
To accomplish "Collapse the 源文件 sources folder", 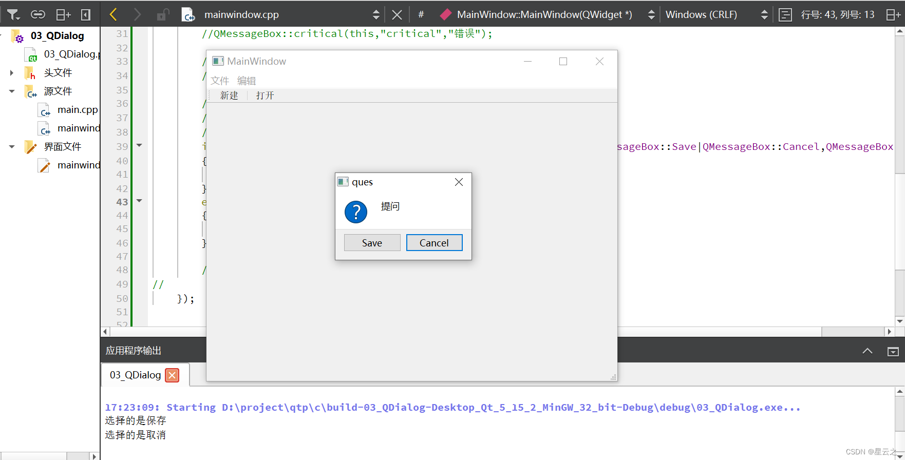I will 12,91.
